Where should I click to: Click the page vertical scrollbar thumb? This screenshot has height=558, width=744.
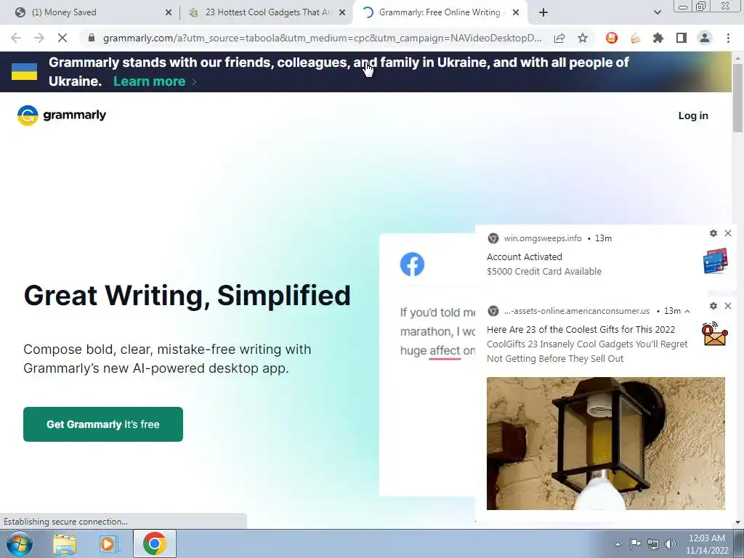[x=737, y=98]
